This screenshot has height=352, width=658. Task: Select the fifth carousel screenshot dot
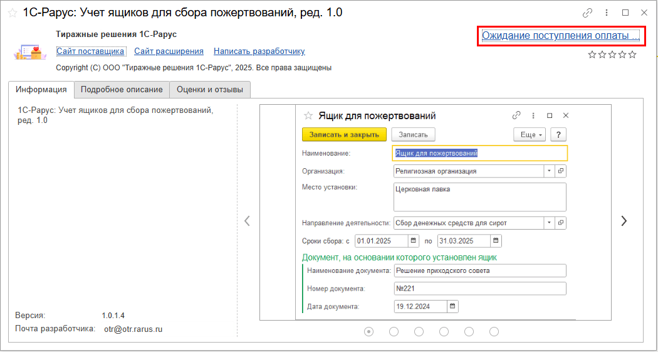point(469,332)
